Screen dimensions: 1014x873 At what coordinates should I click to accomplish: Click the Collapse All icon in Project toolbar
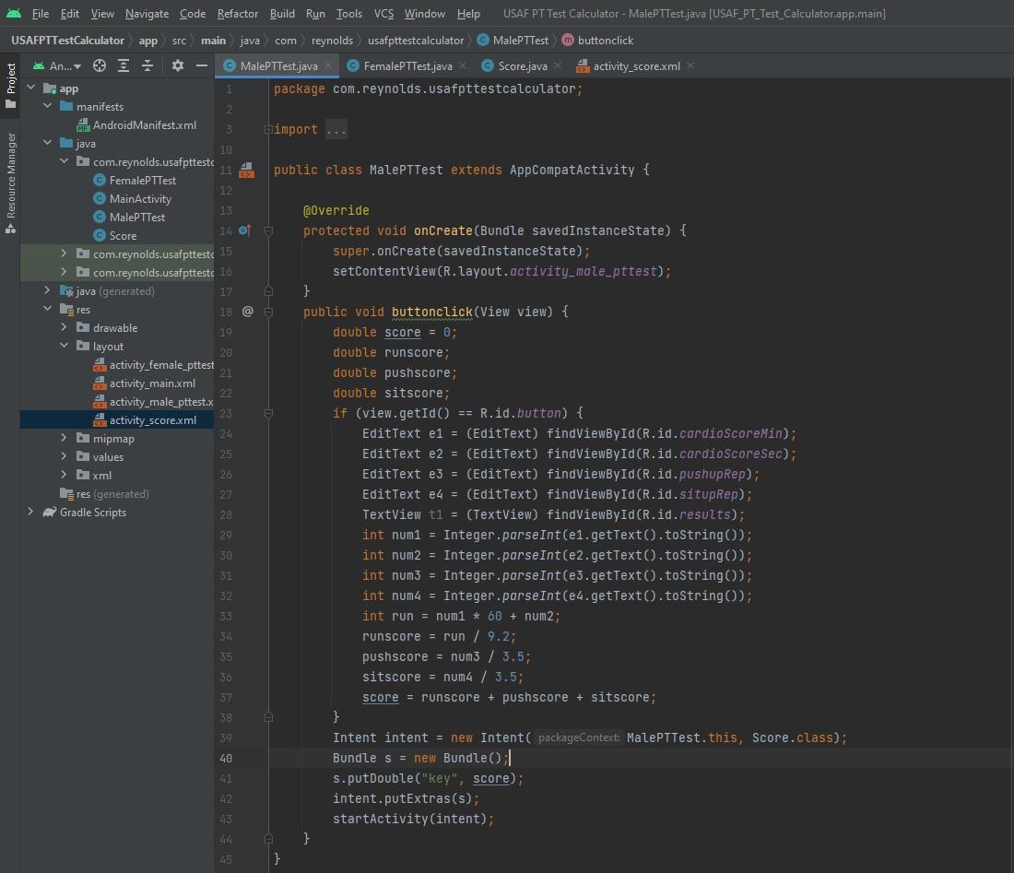146,65
